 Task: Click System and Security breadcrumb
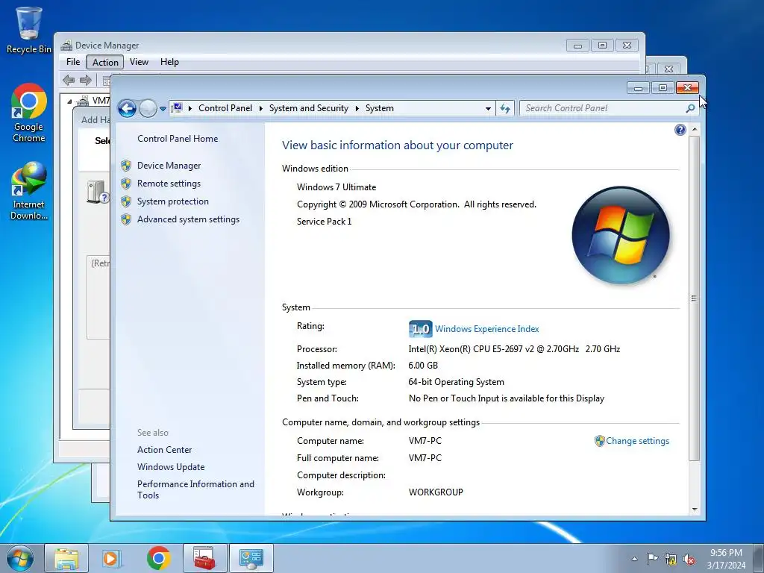[309, 108]
